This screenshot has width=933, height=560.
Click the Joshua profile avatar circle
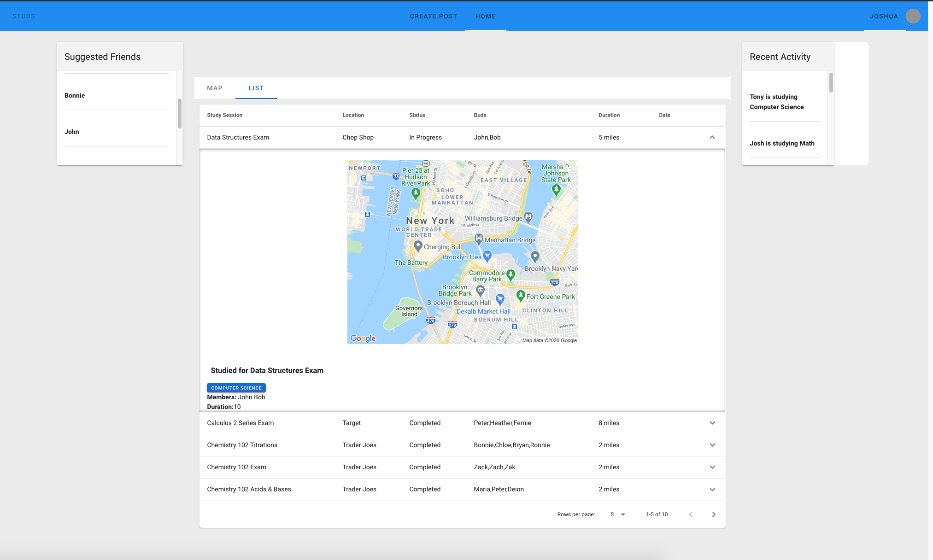[x=913, y=16]
